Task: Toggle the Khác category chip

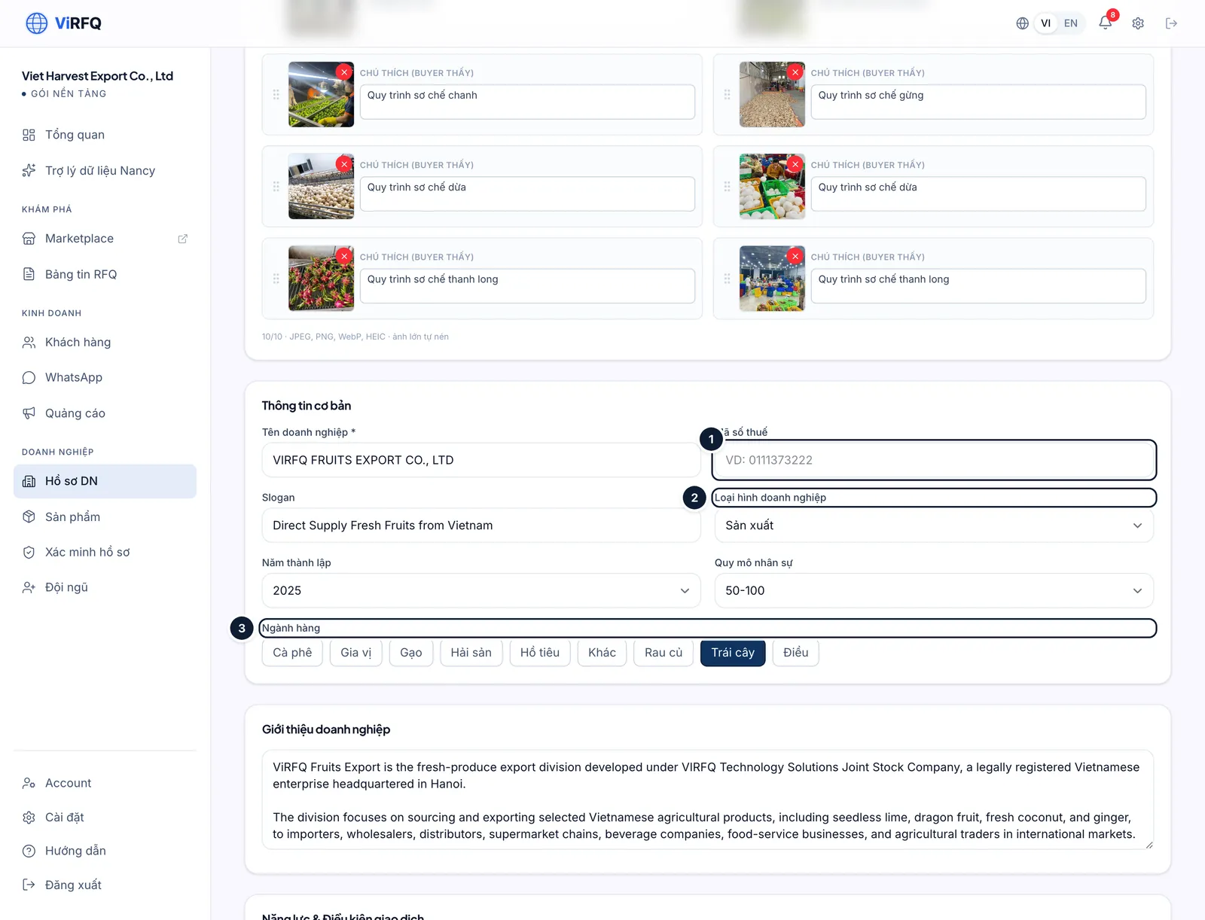Action: click(x=602, y=653)
